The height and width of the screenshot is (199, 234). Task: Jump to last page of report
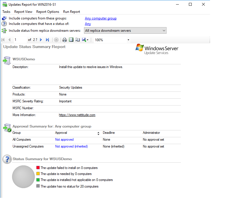tap(47, 40)
